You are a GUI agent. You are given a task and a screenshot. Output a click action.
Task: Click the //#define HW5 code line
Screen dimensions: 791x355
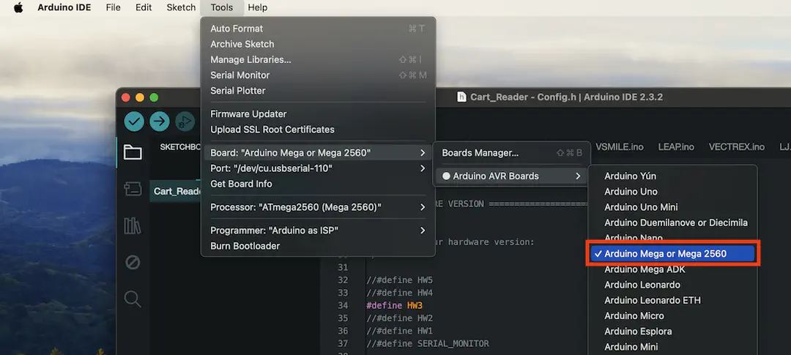click(x=400, y=280)
